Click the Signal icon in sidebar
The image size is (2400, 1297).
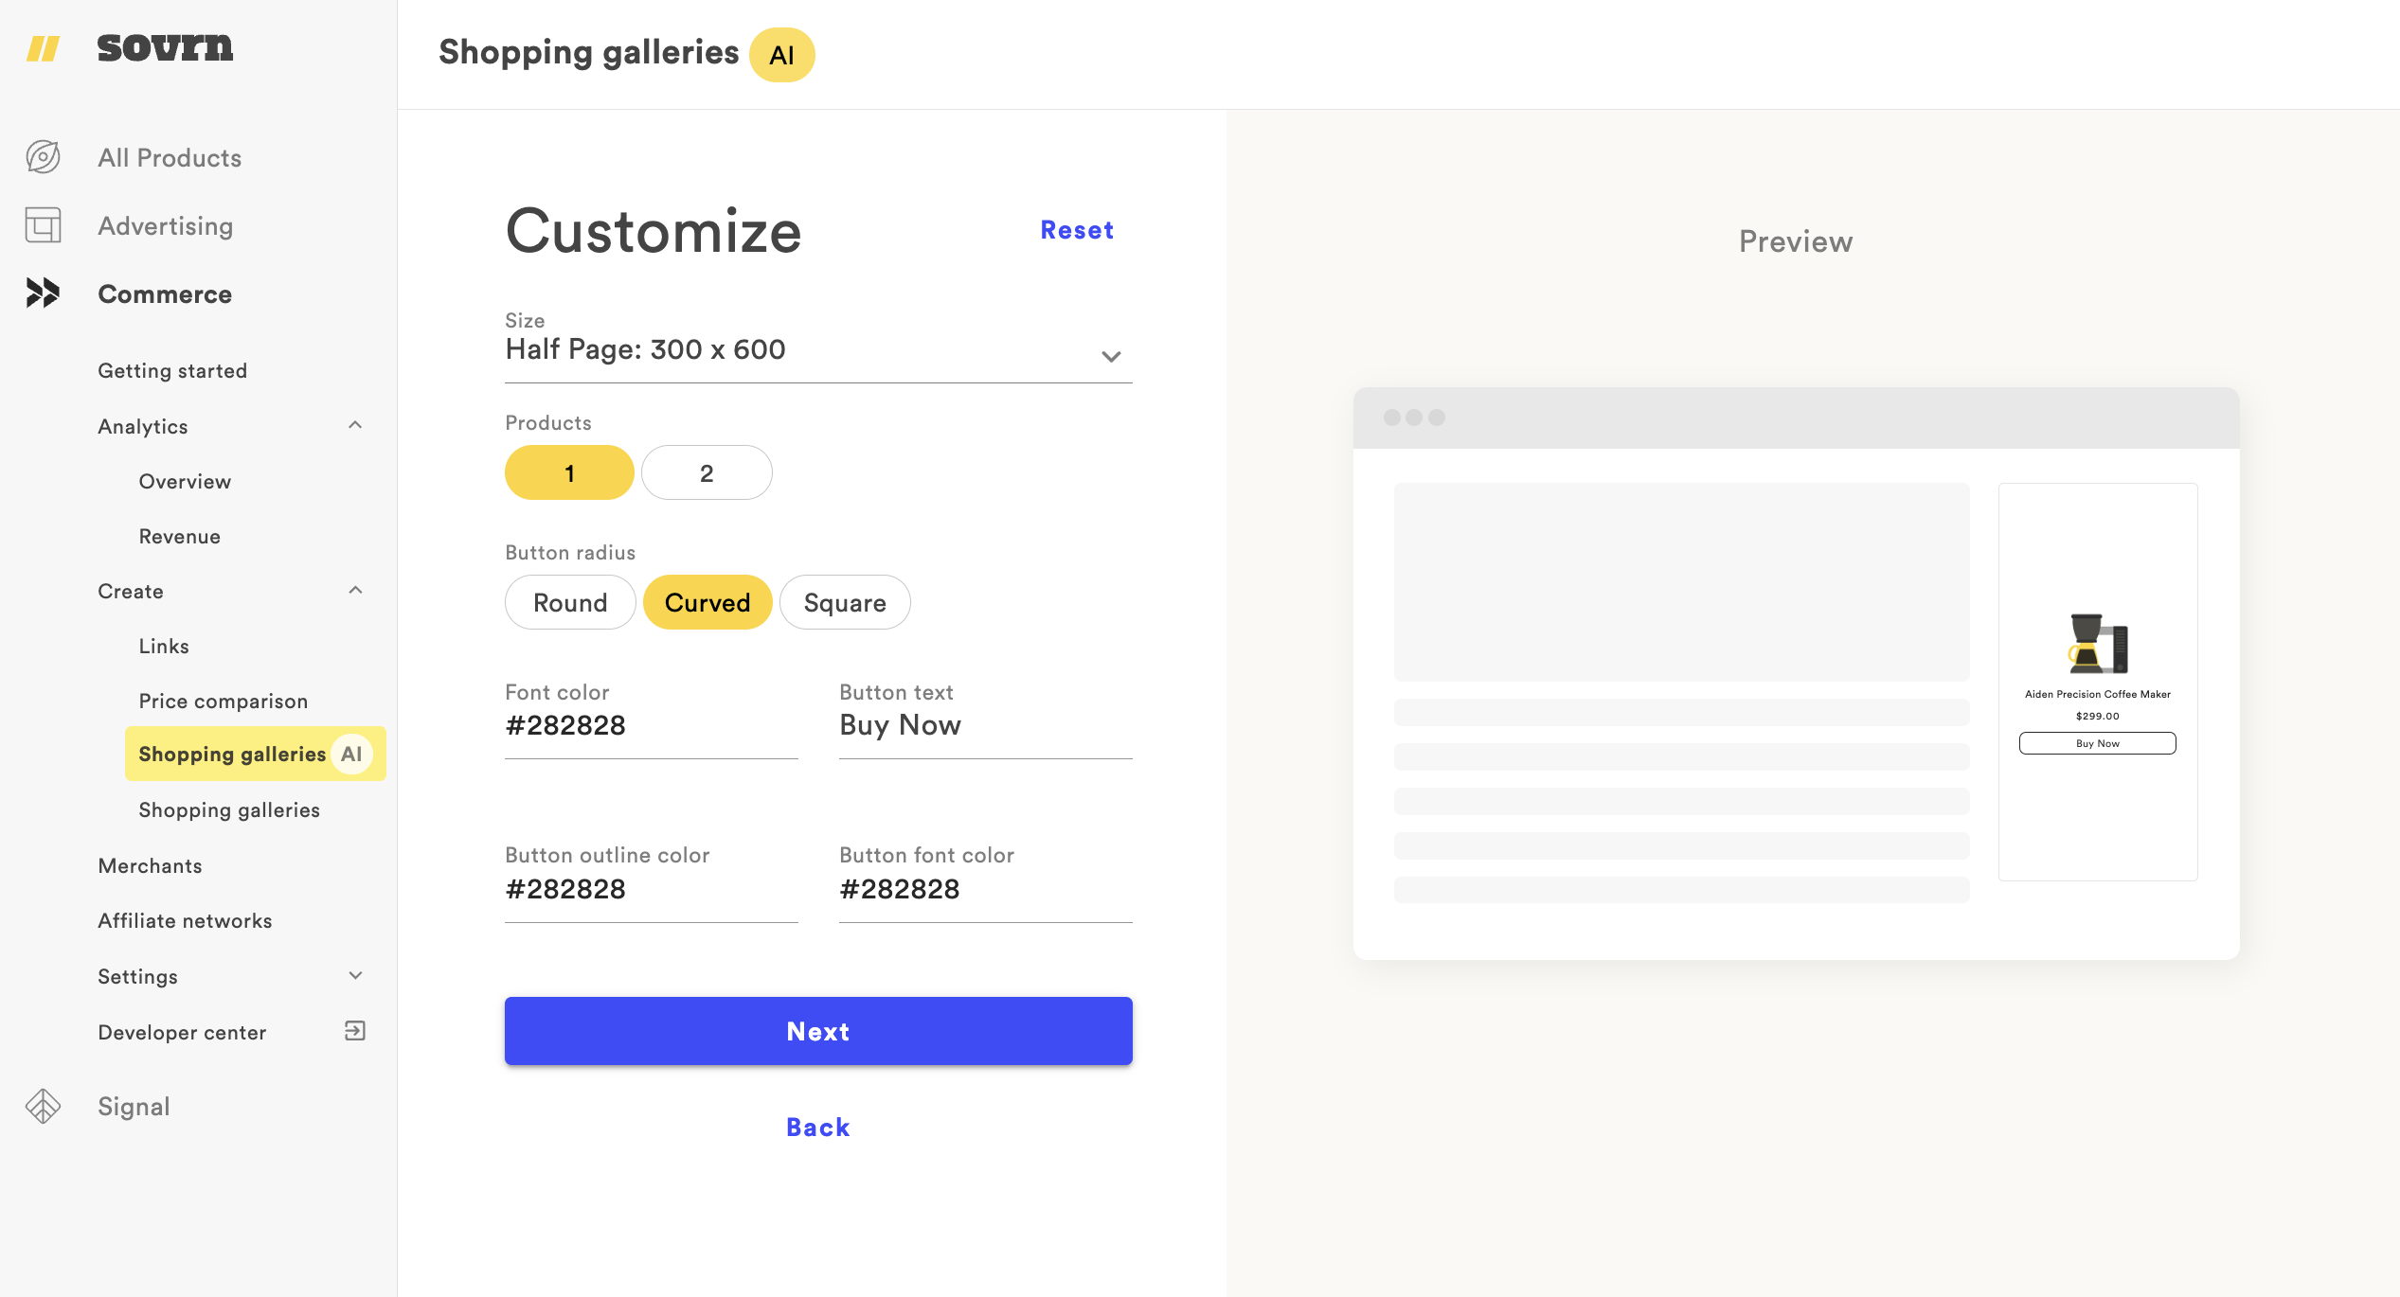coord(43,1106)
